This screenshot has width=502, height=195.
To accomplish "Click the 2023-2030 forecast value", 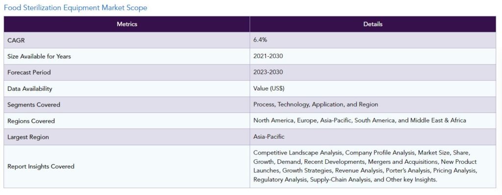I will [268, 72].
